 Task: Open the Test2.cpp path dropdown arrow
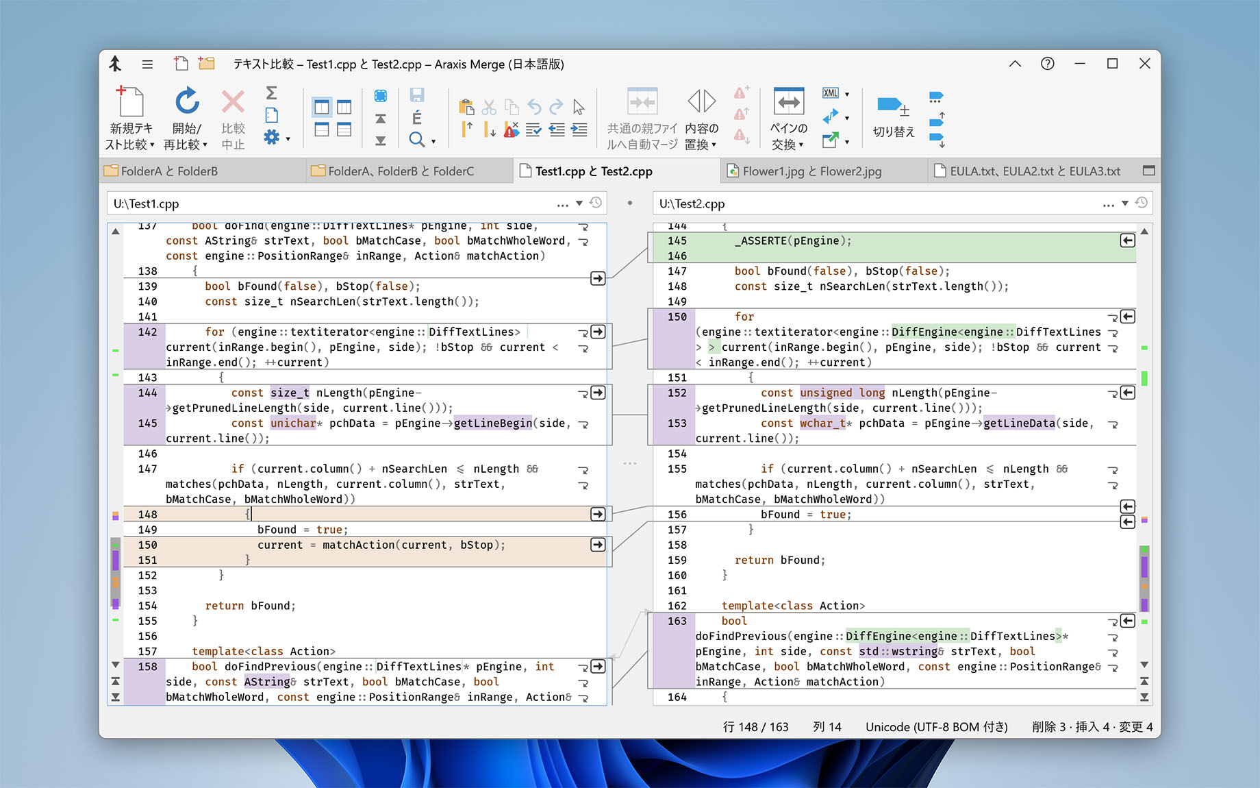(x=1124, y=204)
